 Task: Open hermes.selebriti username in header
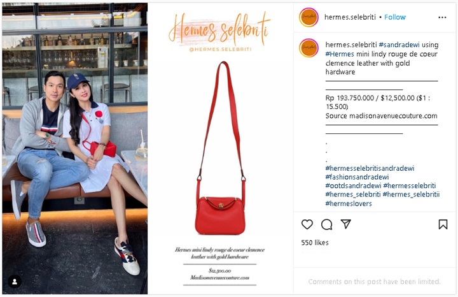click(350, 17)
